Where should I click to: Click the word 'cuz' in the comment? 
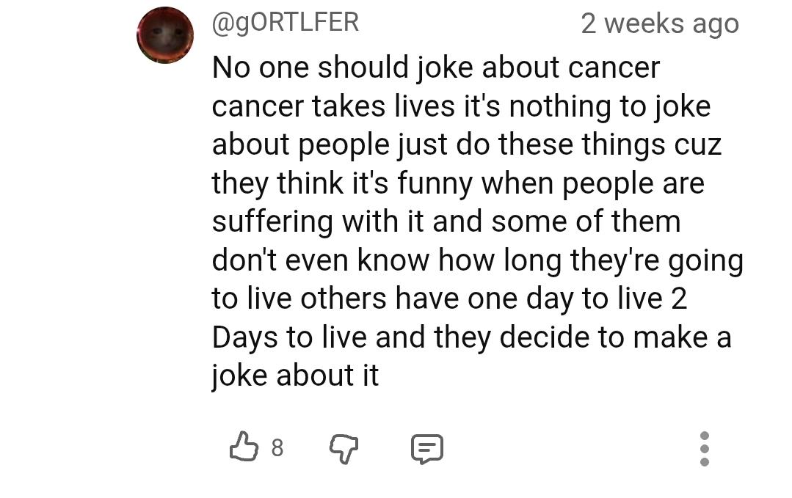(697, 145)
